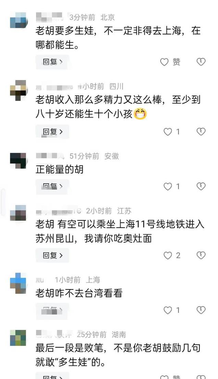
Task: Dislike the 正能量的胡 comment
Action: pos(201,186)
